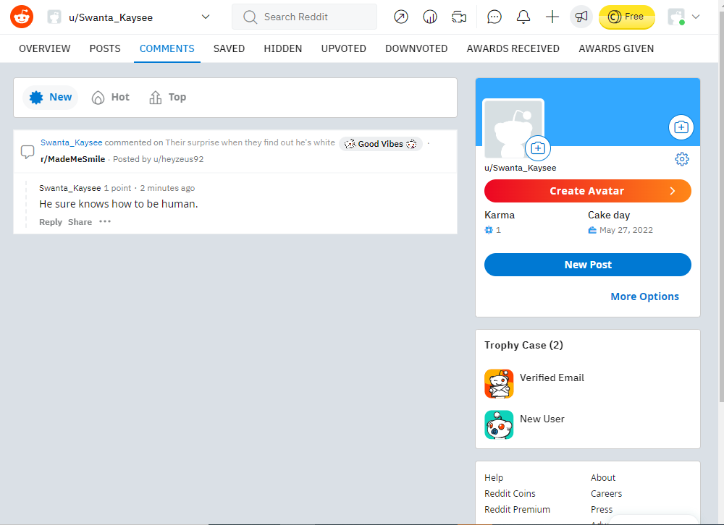Screen dimensions: 724x525
Task: Click the megaphone advertise icon
Action: pyautogui.click(x=581, y=17)
